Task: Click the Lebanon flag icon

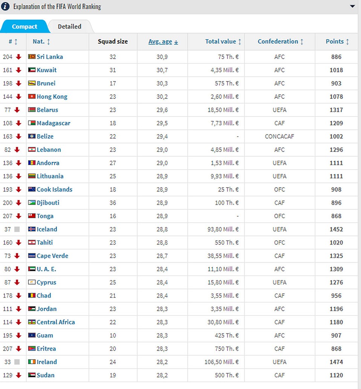Action: click(32, 150)
